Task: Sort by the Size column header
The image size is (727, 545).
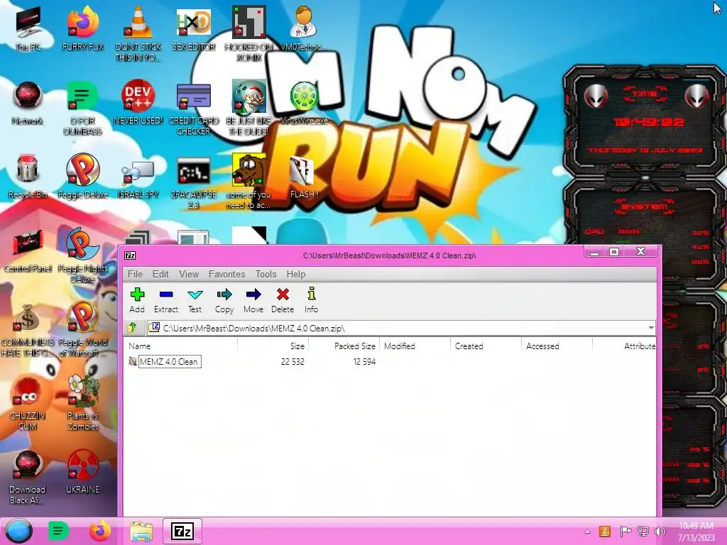Action: click(x=273, y=346)
